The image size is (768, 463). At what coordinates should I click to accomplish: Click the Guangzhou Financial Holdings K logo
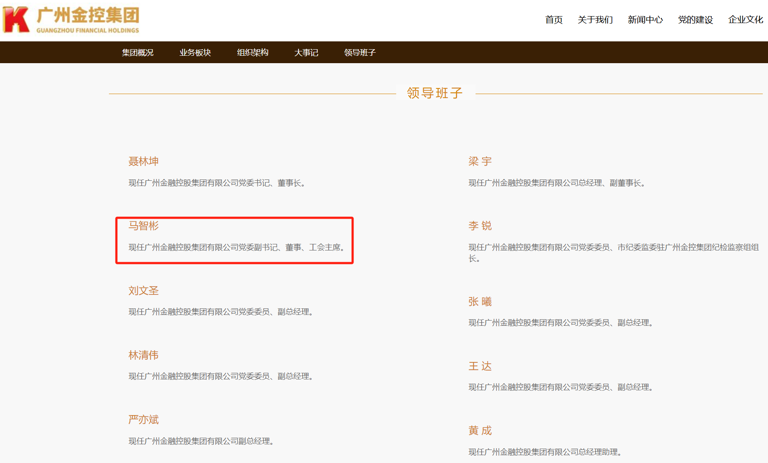pos(16,20)
